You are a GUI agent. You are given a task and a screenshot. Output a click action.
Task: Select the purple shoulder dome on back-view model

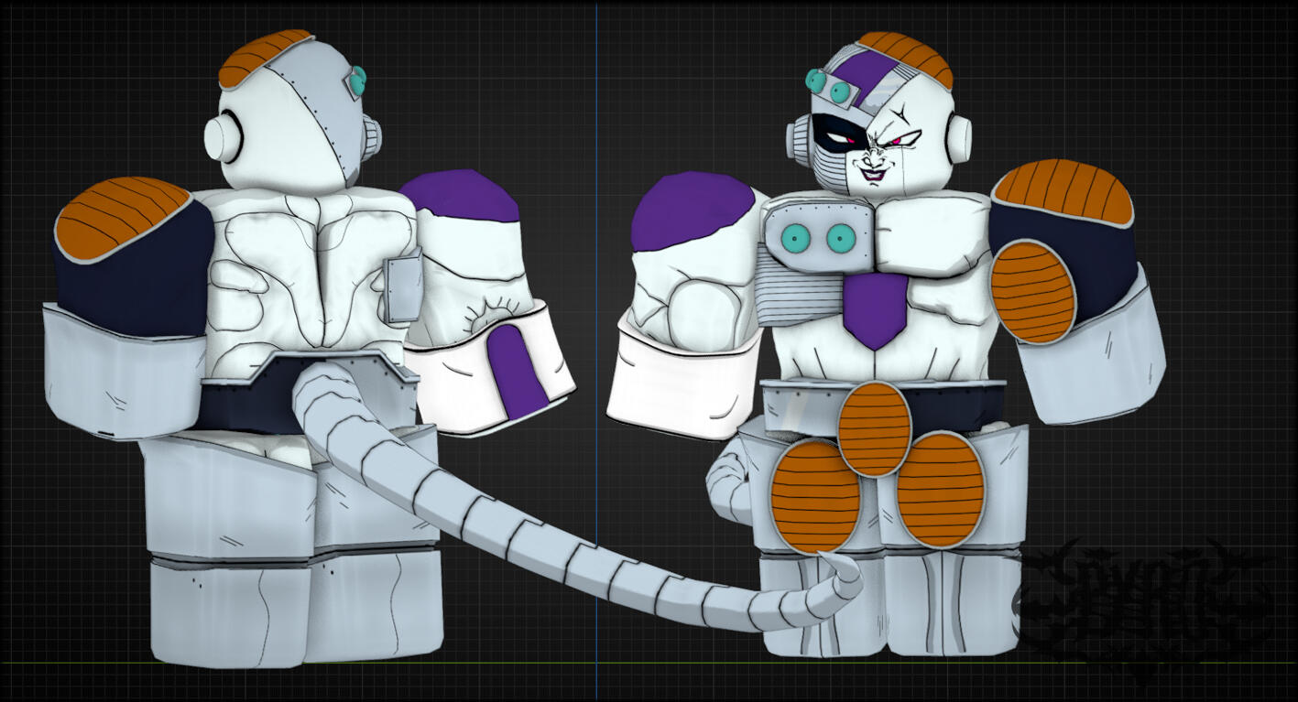point(460,195)
